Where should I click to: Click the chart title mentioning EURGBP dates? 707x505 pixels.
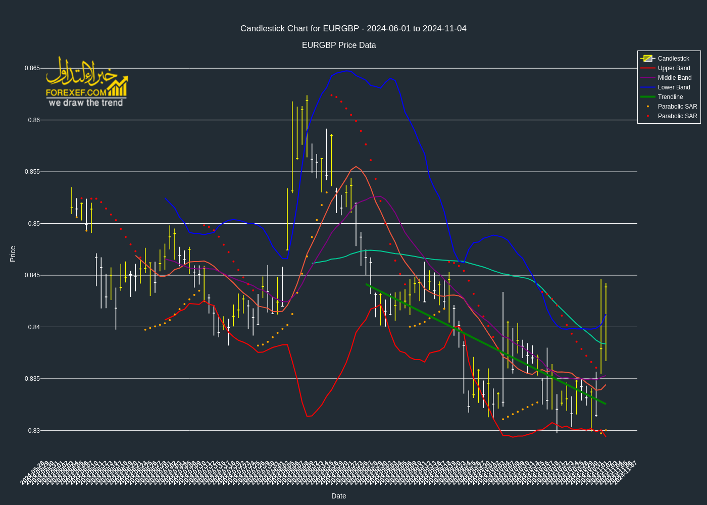coord(353,29)
